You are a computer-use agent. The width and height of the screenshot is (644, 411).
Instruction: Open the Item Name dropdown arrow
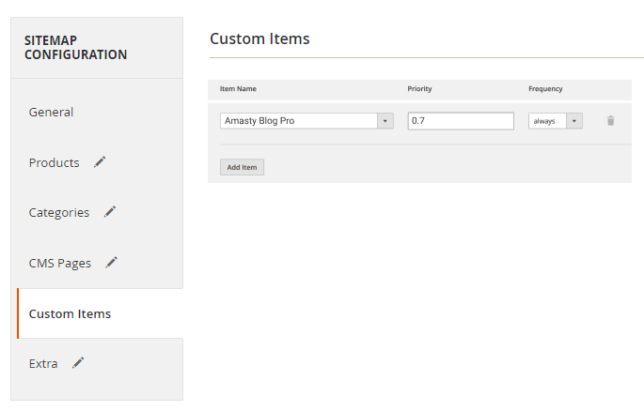click(x=385, y=121)
